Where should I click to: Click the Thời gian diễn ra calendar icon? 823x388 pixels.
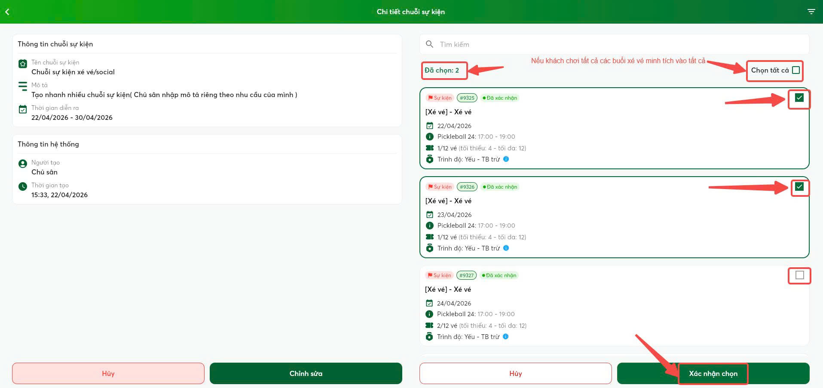[23, 110]
